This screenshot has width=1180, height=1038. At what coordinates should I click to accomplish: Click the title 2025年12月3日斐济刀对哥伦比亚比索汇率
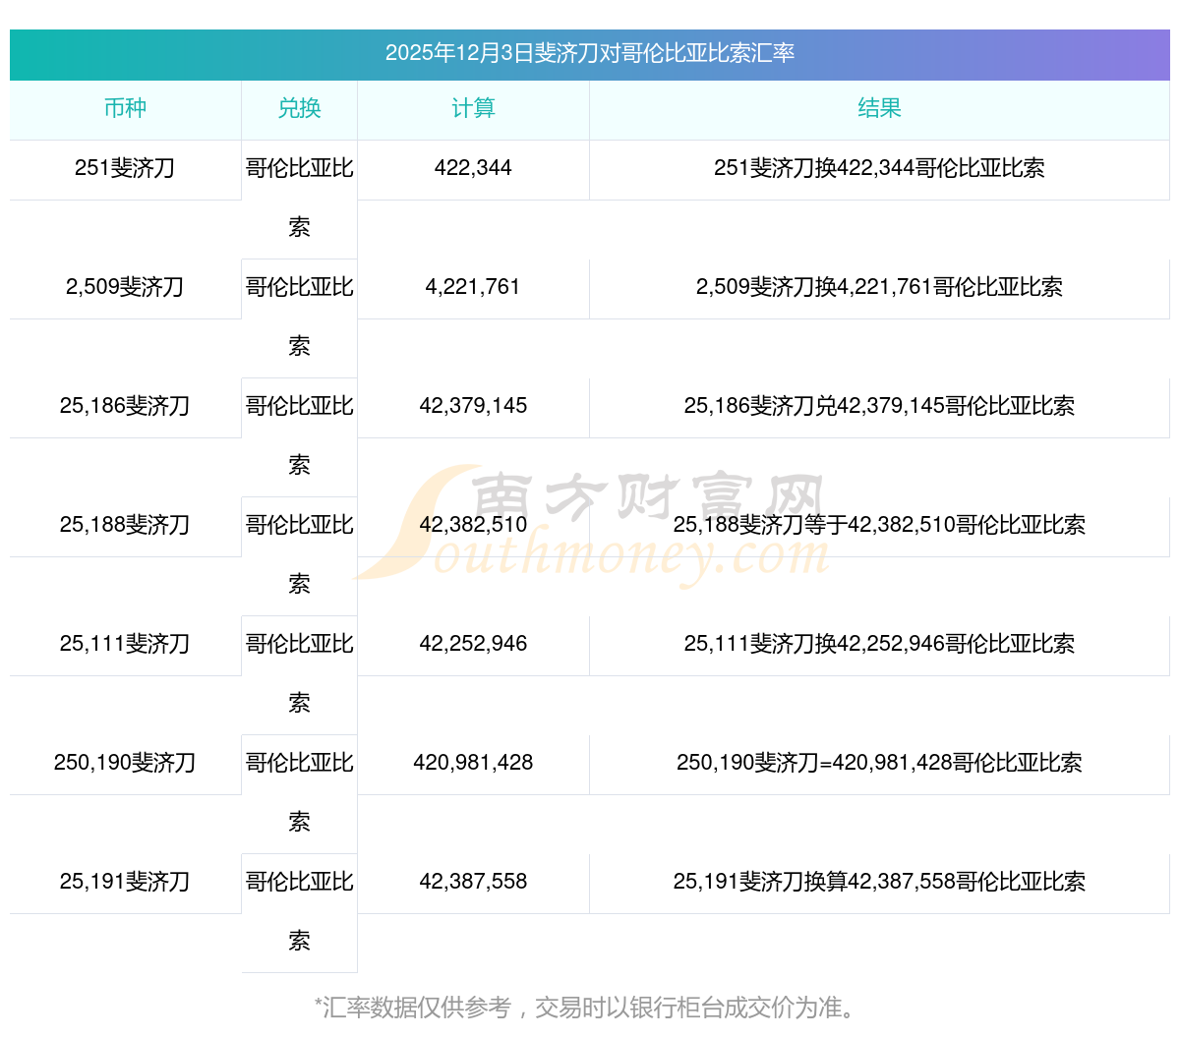coord(589,53)
